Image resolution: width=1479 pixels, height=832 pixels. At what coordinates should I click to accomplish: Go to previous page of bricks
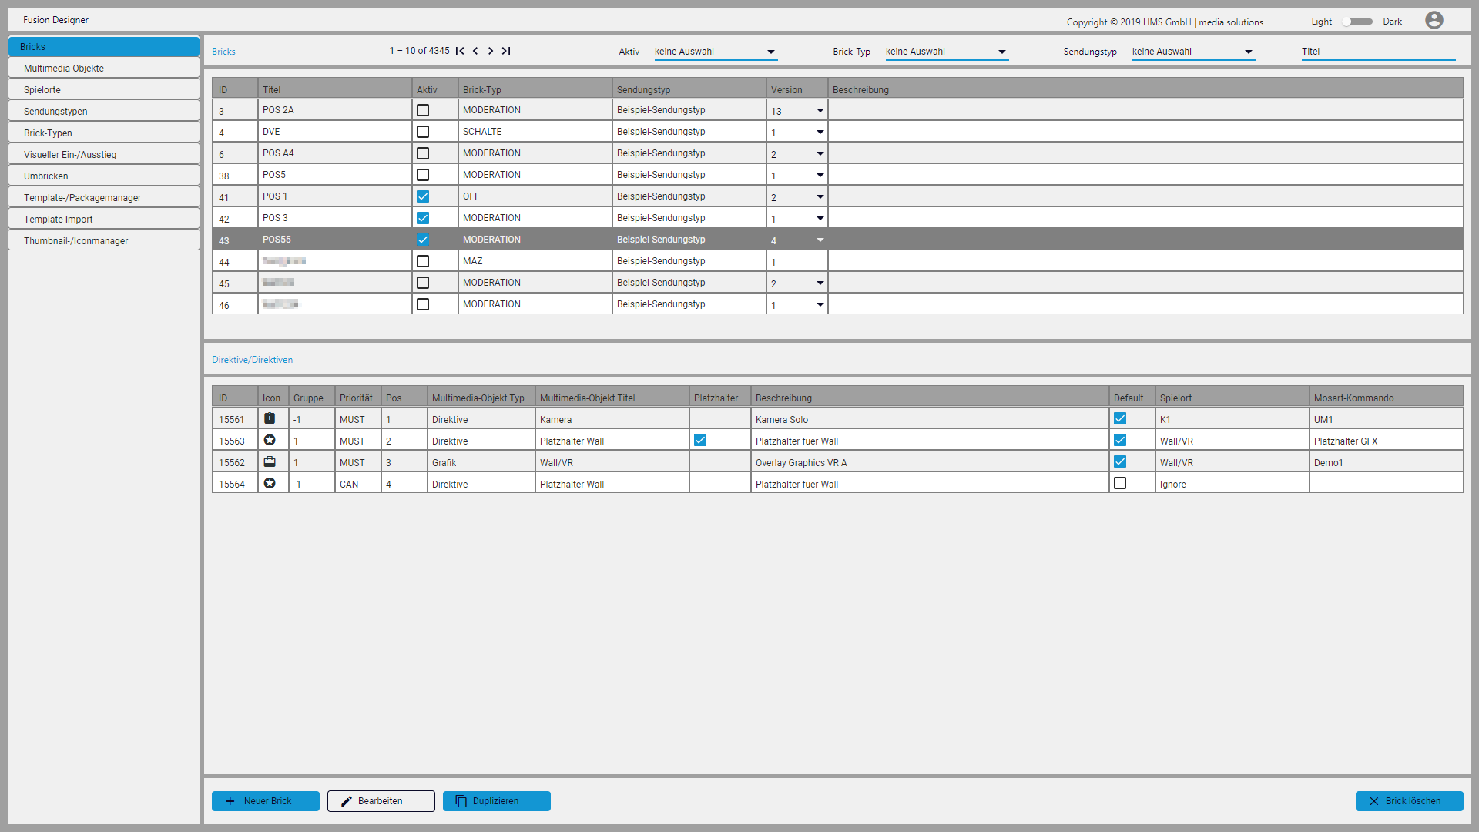(x=475, y=51)
